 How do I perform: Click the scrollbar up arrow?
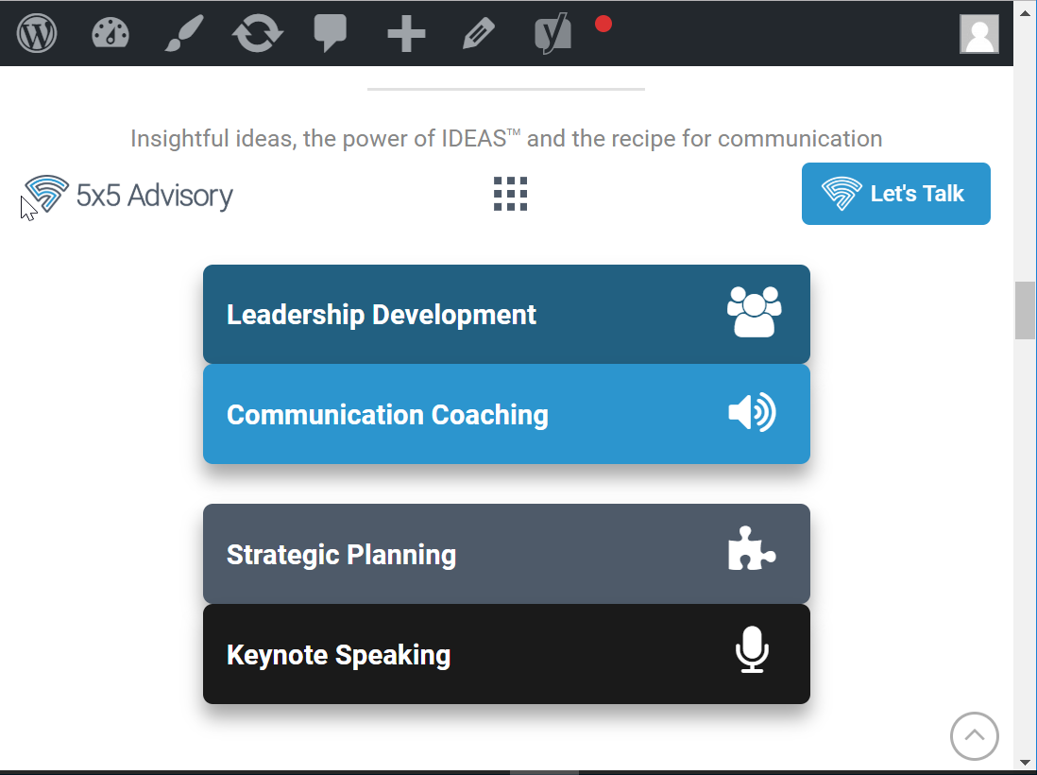pyautogui.click(x=1025, y=9)
